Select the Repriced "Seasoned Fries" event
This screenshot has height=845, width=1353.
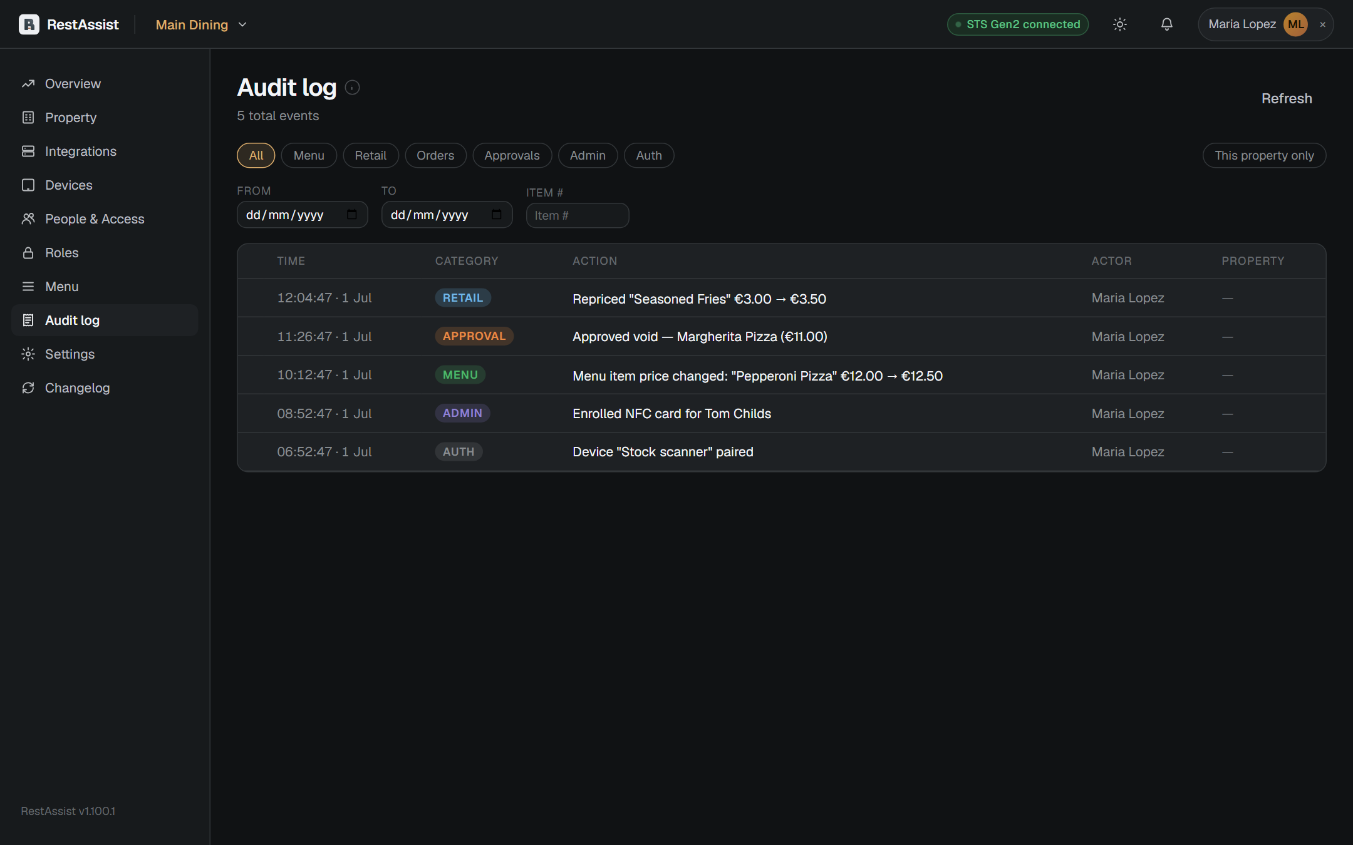[781, 298]
